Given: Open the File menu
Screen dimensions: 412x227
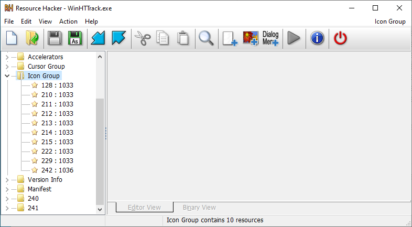Looking at the screenshot, I should point(9,21).
